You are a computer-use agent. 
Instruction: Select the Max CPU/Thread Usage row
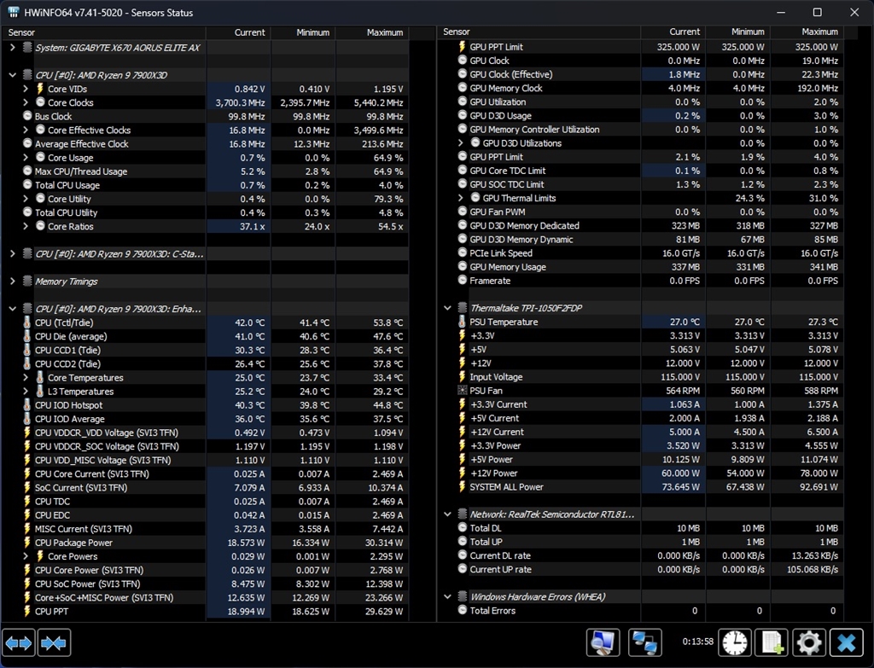pos(205,171)
